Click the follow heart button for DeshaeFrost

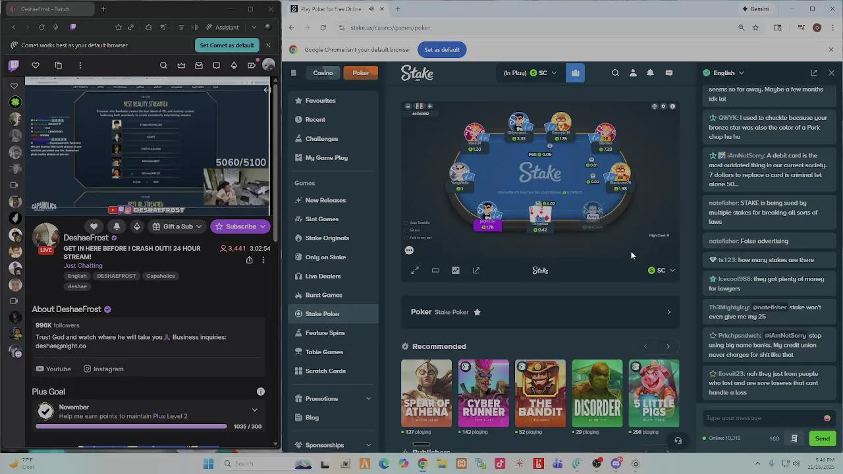94,226
